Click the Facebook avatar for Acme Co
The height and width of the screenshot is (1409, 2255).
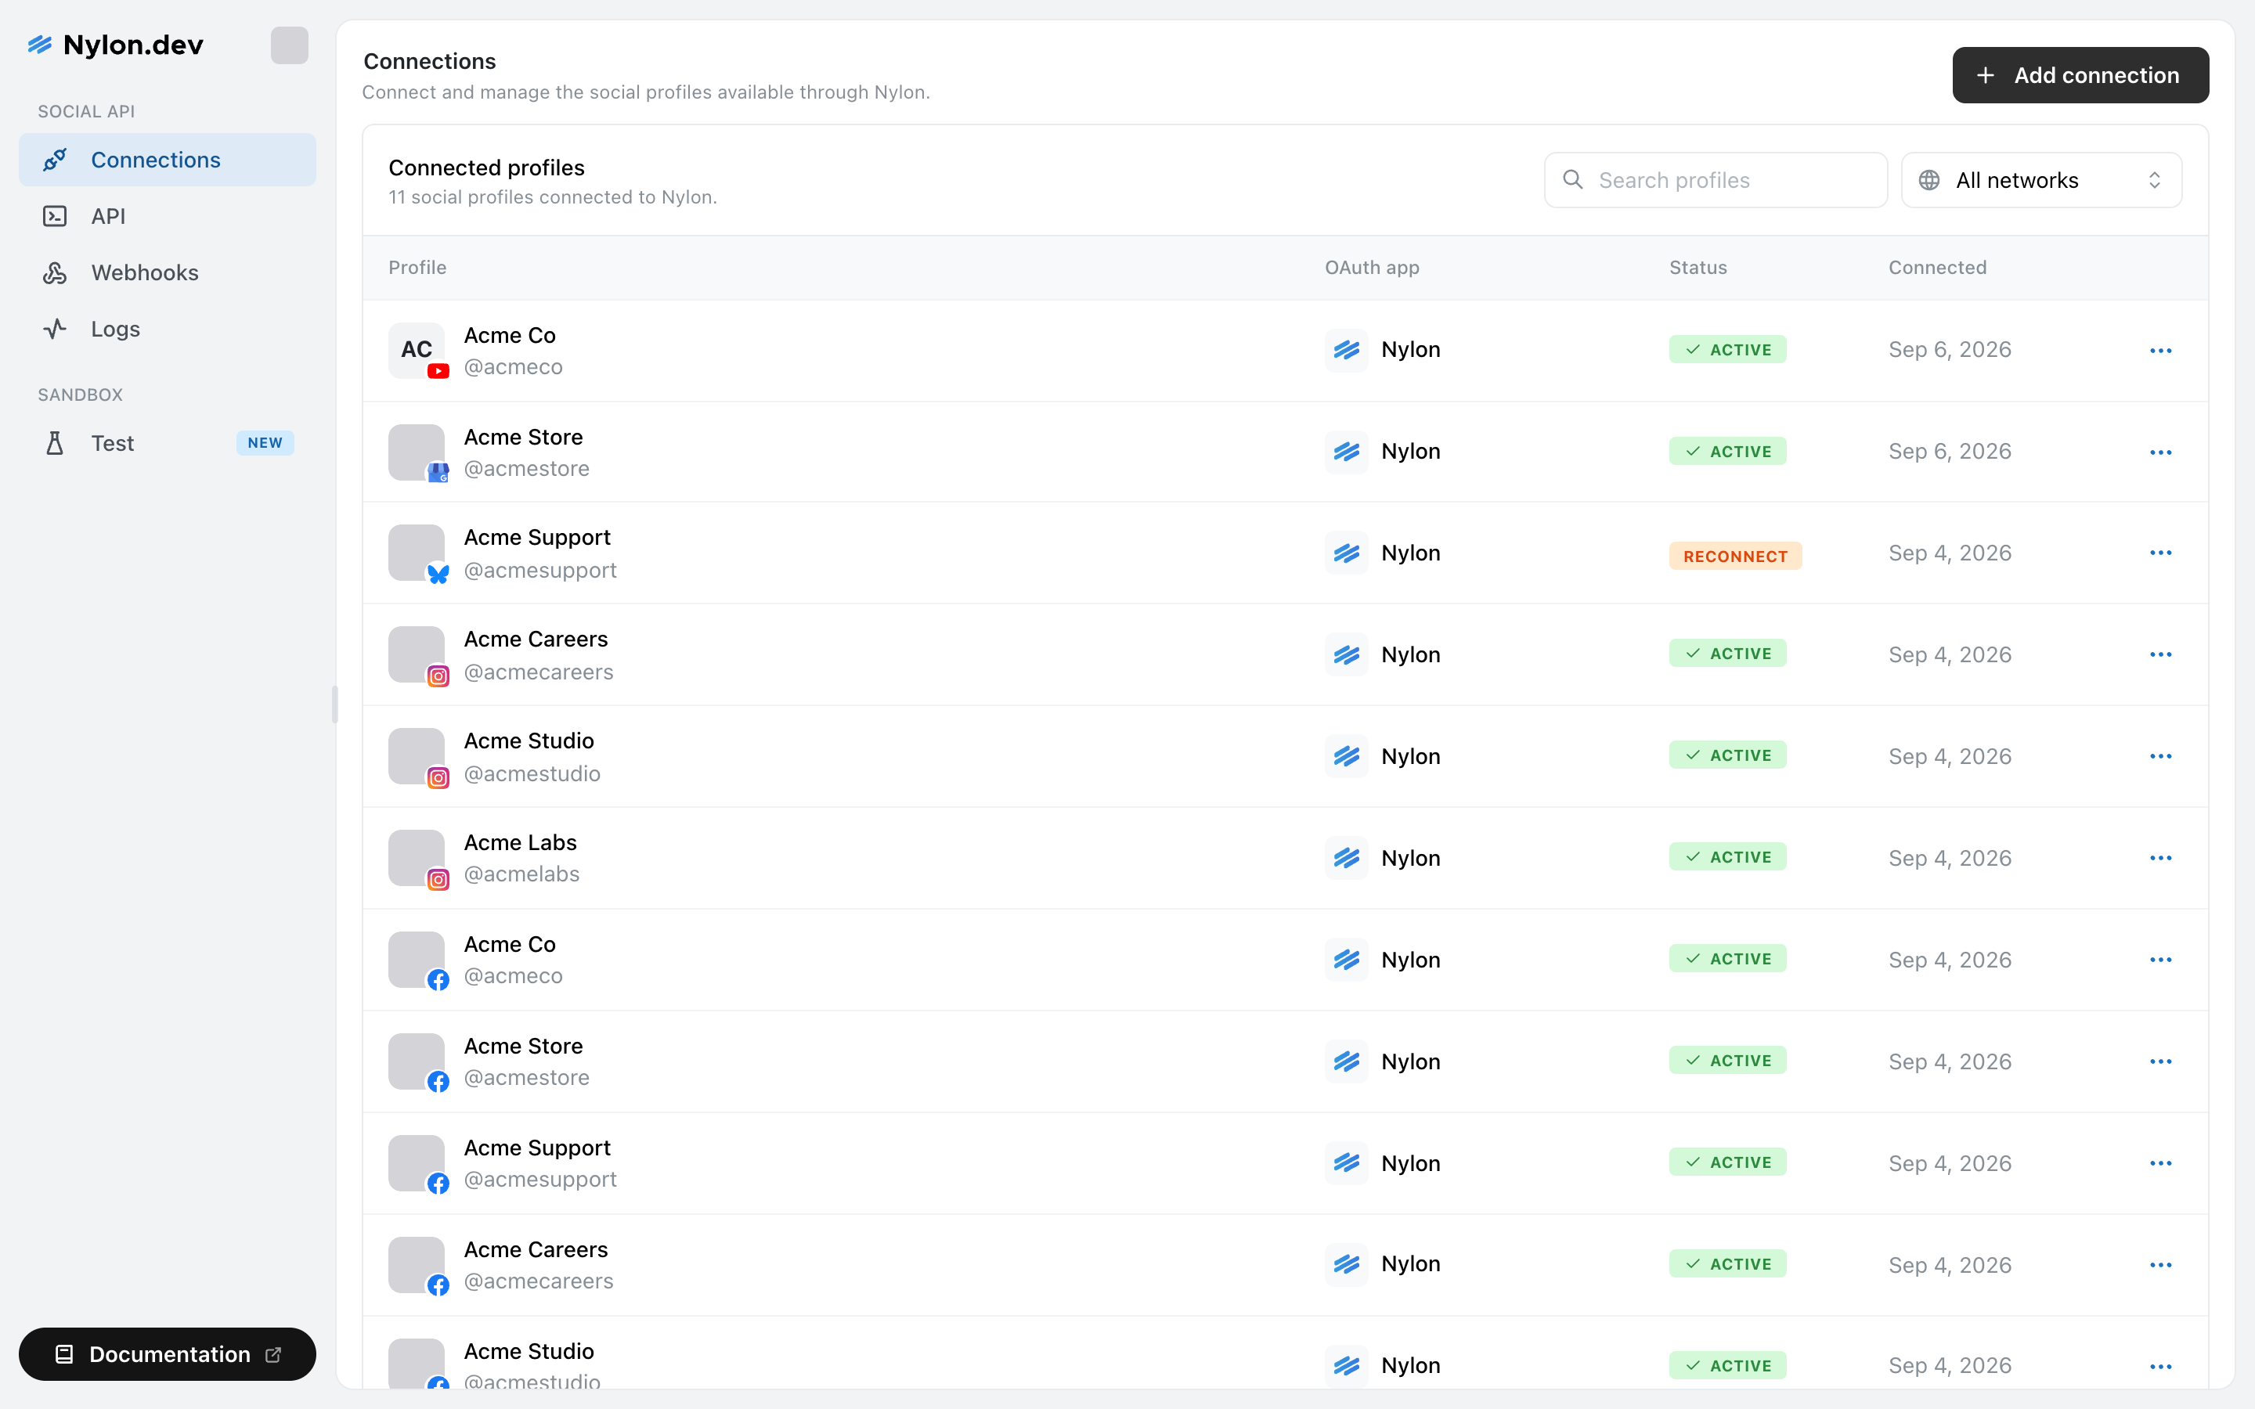(417, 959)
